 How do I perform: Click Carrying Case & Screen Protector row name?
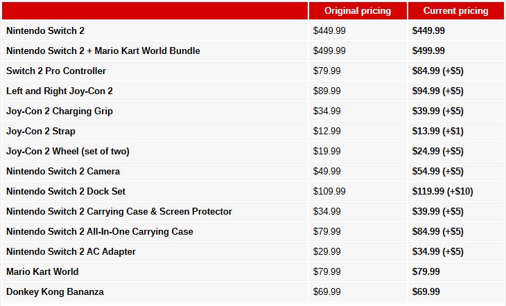click(119, 212)
